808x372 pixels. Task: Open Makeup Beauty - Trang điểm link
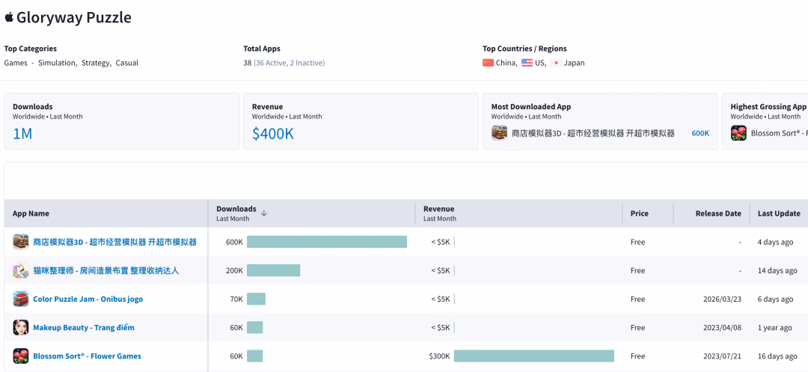[x=84, y=328]
